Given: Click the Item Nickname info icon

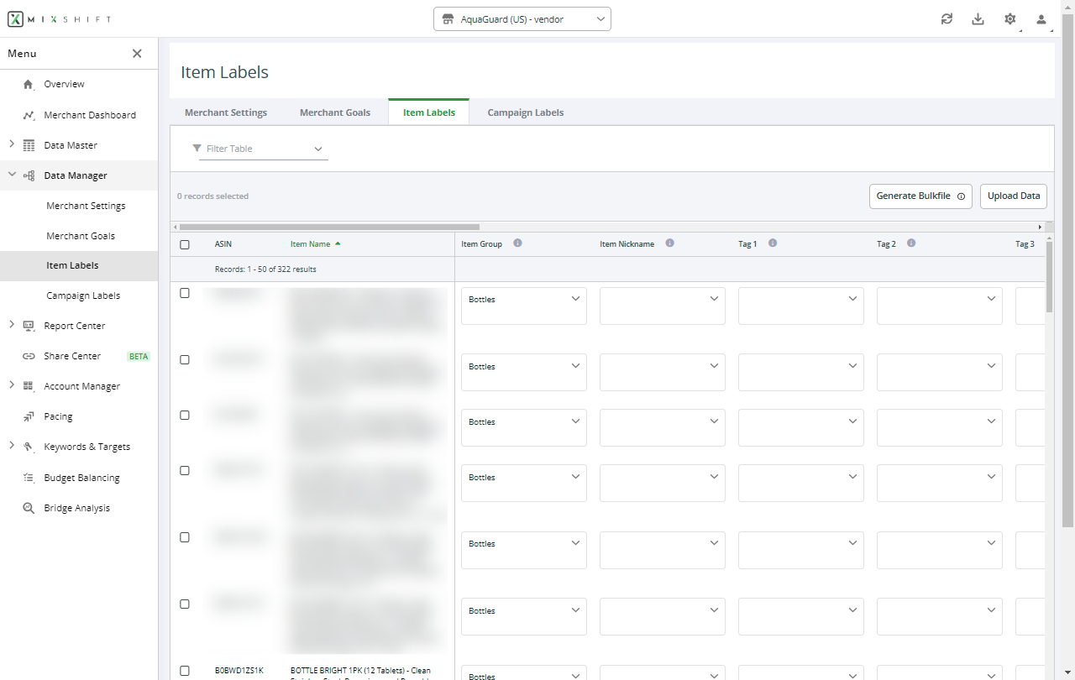Looking at the screenshot, I should point(669,243).
